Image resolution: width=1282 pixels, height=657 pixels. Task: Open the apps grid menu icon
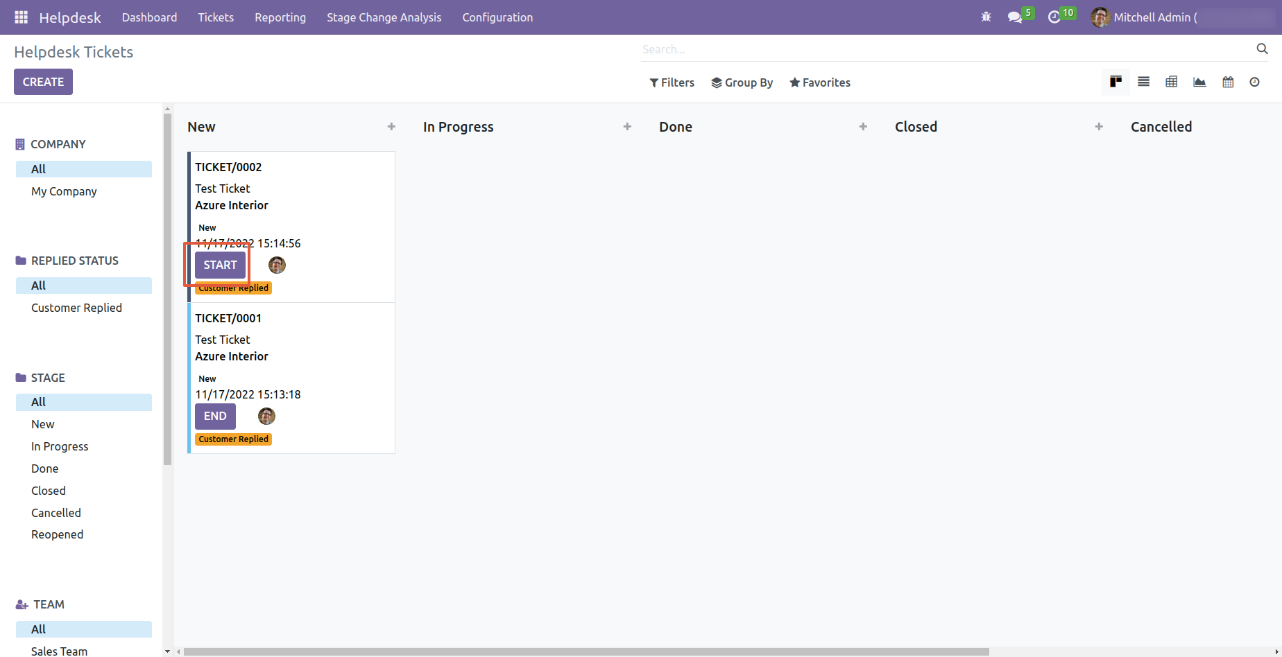pyautogui.click(x=22, y=17)
